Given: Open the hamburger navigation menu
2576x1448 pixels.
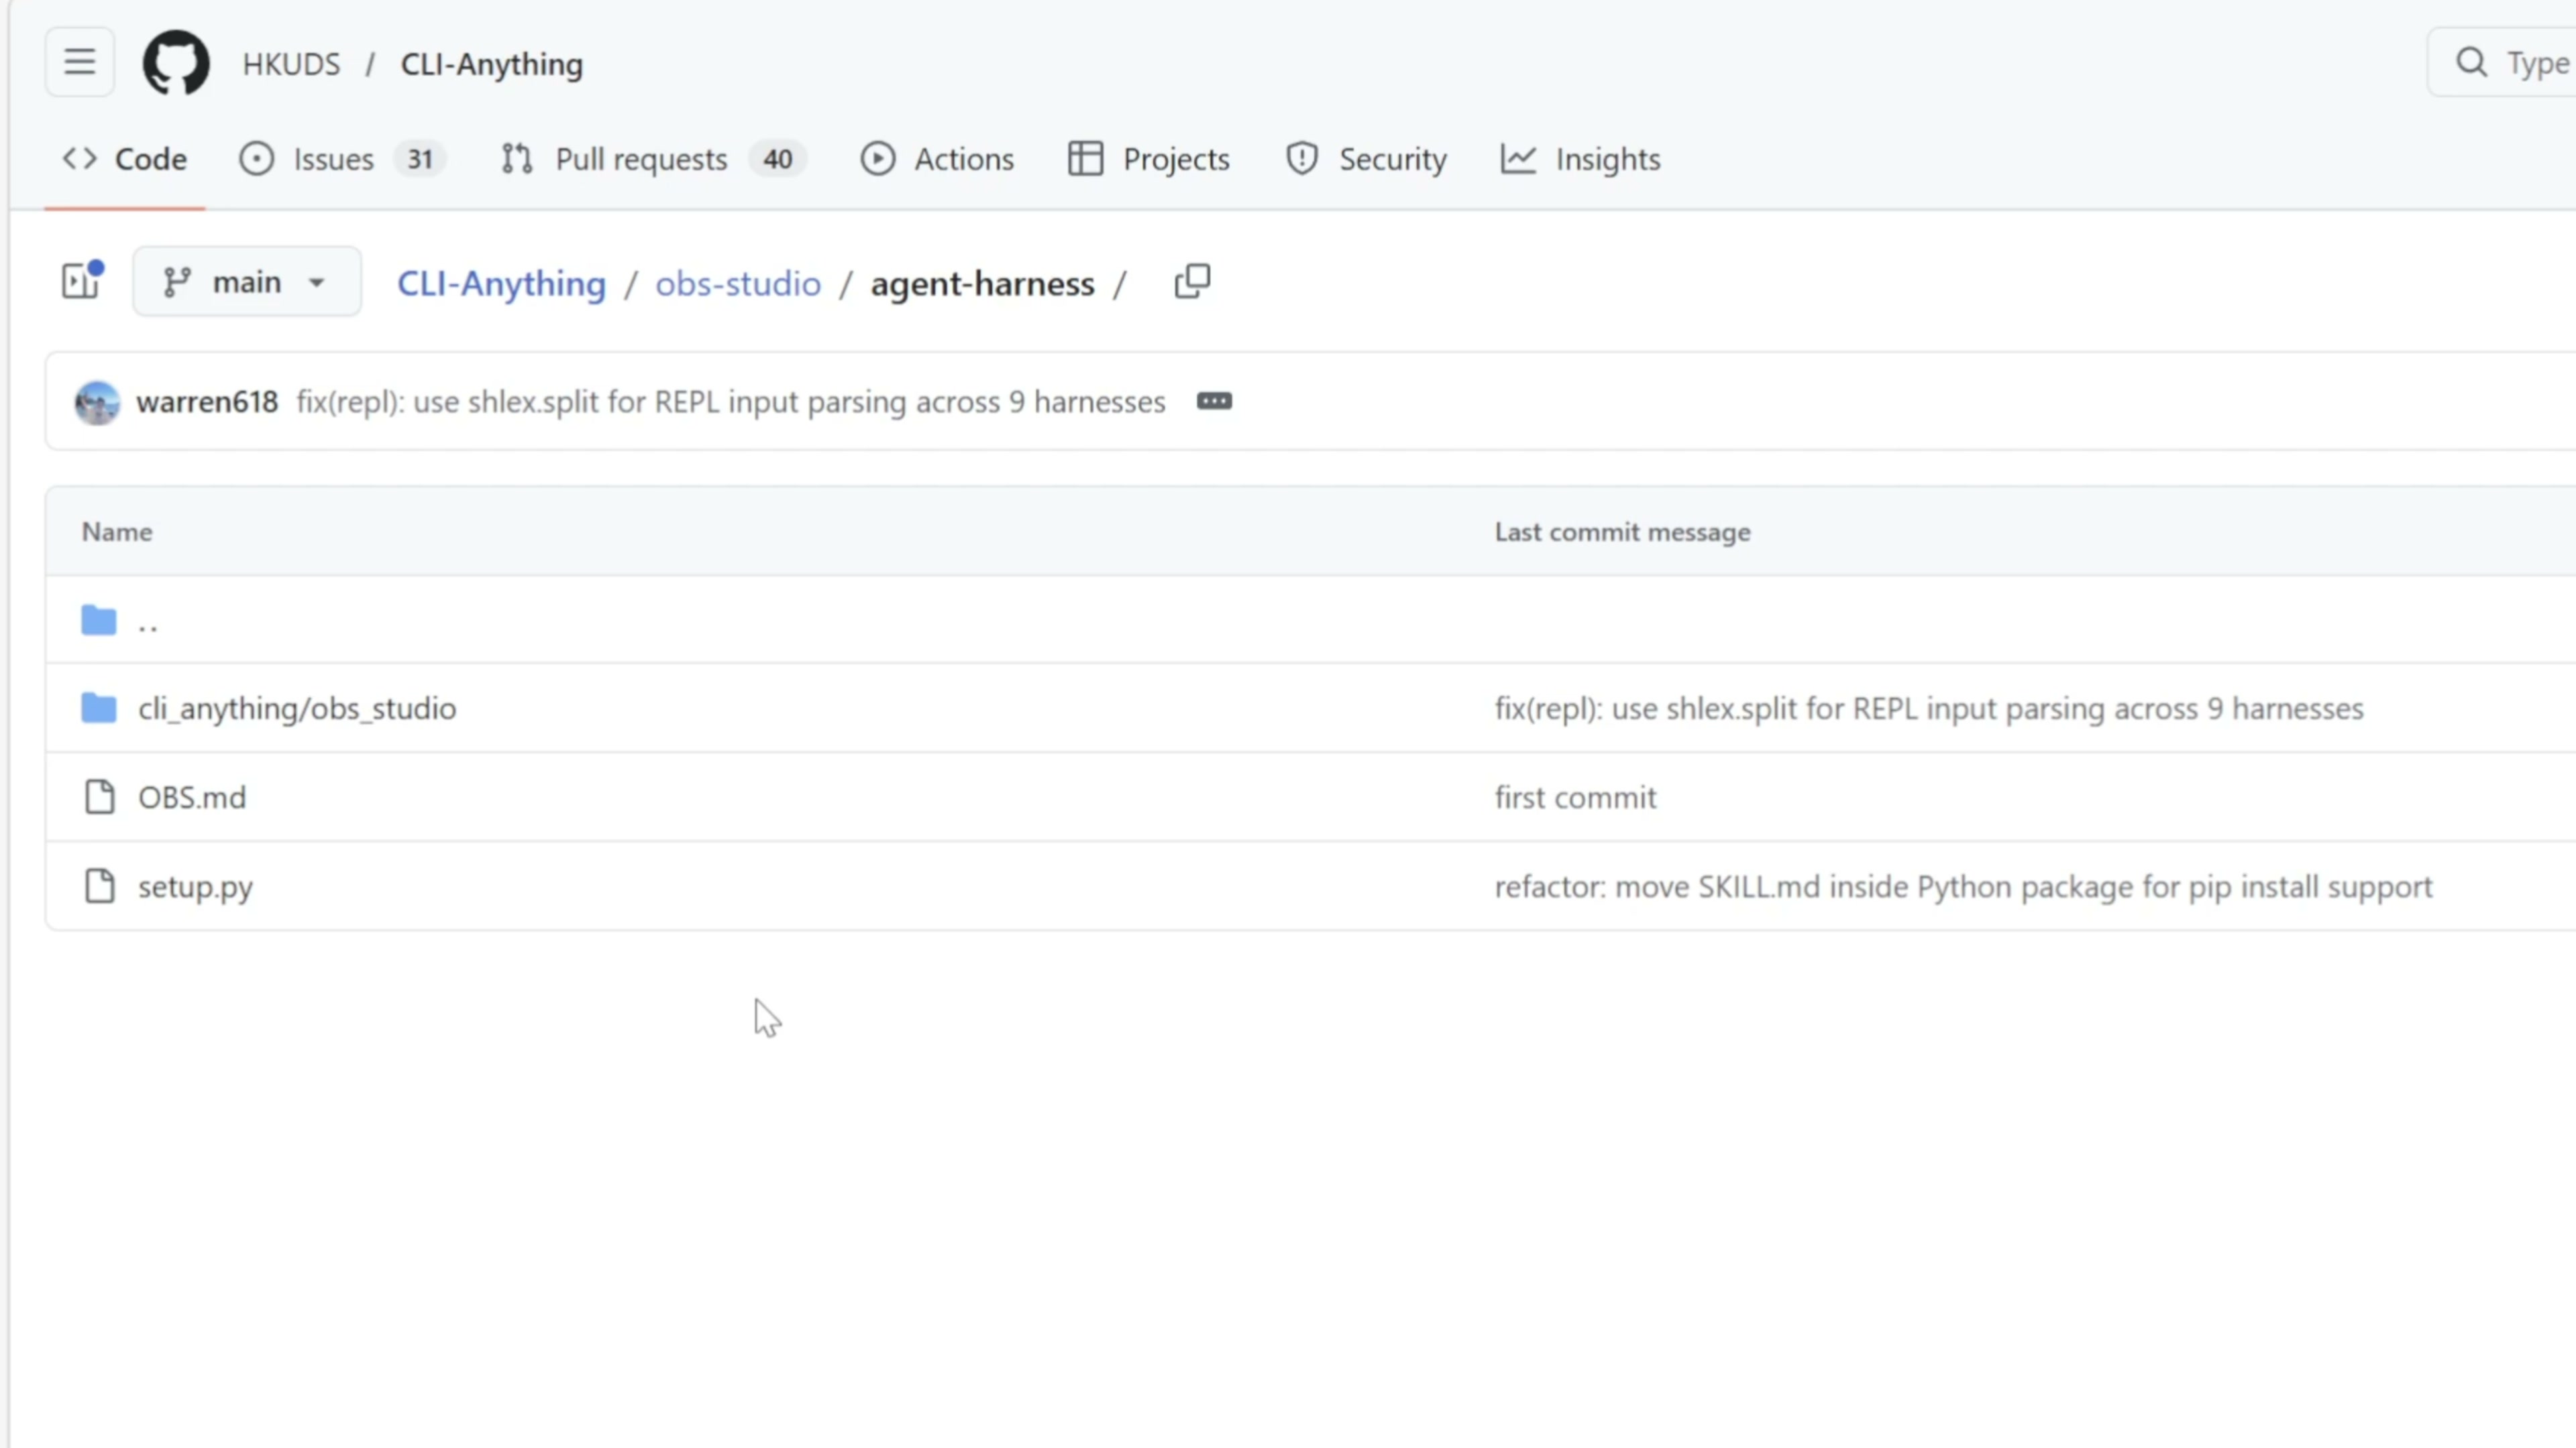Looking at the screenshot, I should [79, 63].
